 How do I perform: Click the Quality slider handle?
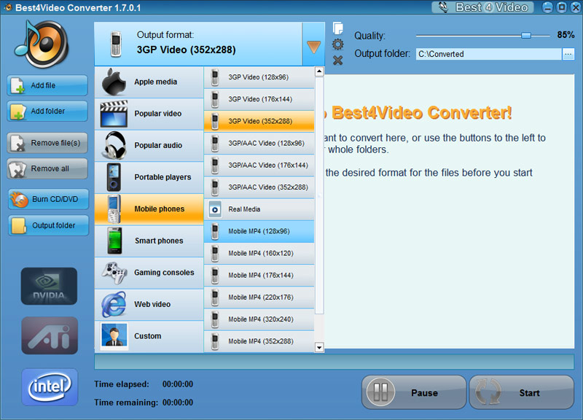coord(525,35)
